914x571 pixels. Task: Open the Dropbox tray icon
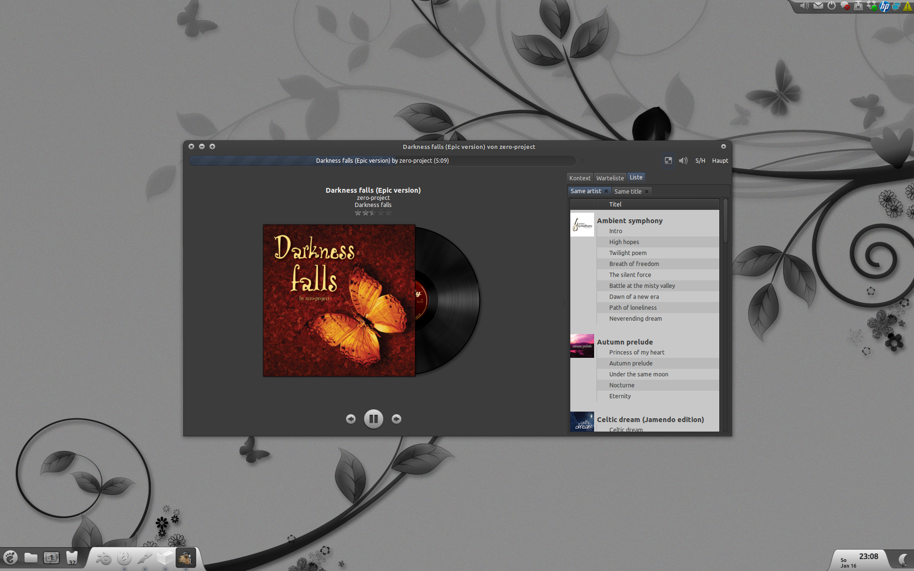872,6
